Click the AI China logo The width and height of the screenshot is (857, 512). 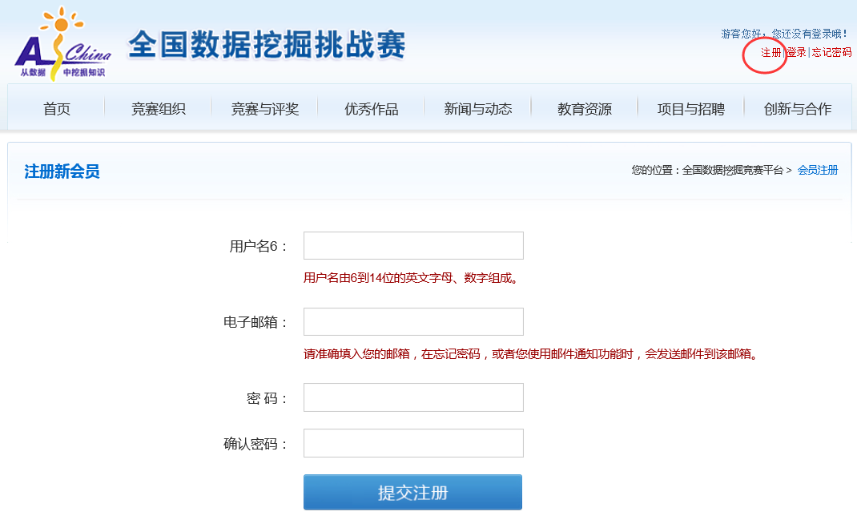62,44
